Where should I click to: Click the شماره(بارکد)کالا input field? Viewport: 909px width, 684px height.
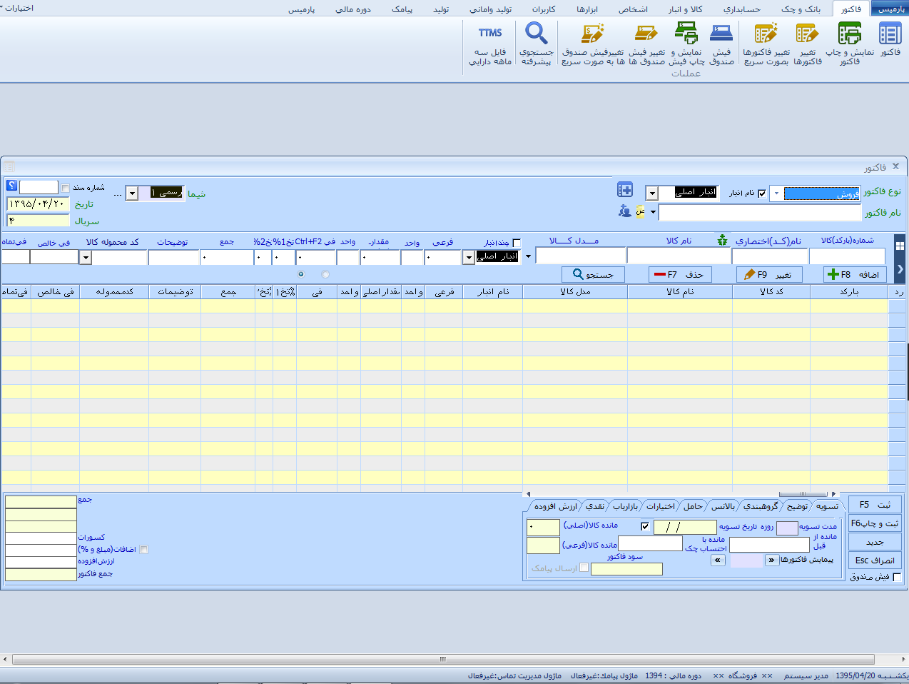click(x=847, y=256)
